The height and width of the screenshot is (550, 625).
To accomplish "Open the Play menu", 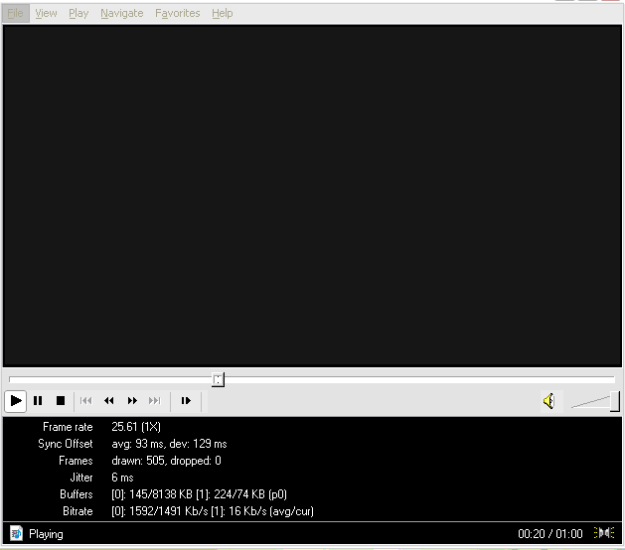I will click(x=78, y=13).
